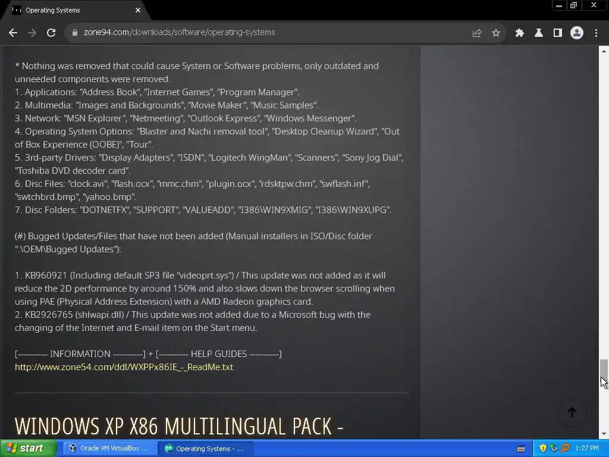This screenshot has width=609, height=457.
Task: Reload the current page
Action: [x=51, y=33]
